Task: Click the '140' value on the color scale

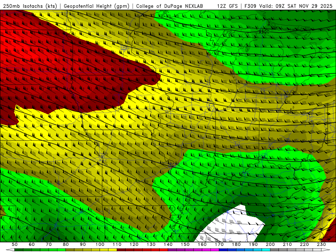Action: tap(168, 244)
